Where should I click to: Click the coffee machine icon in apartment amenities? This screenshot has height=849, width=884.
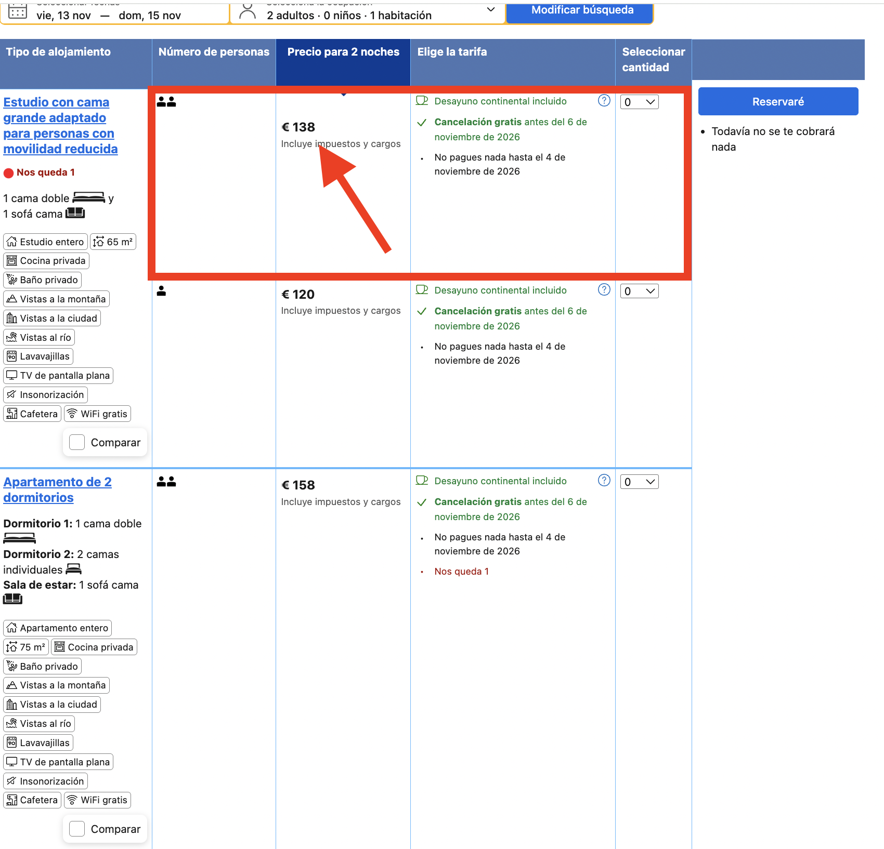point(12,800)
